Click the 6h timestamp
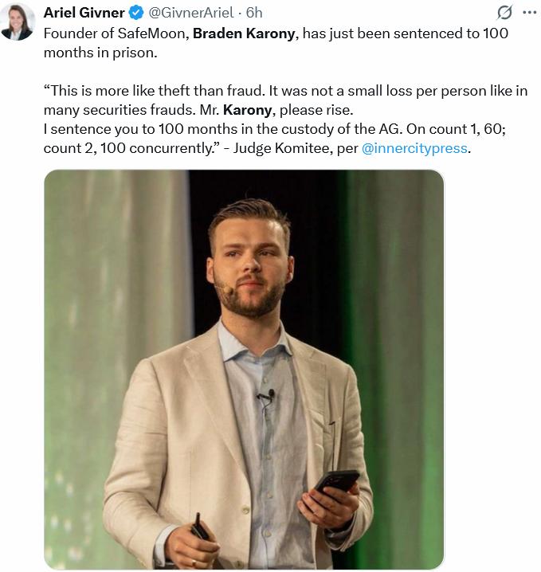This screenshot has height=572, width=541. 255,13
